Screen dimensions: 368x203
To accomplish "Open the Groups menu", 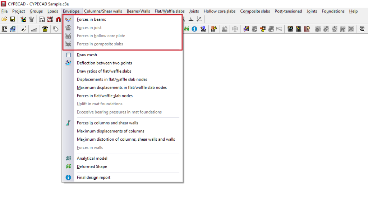I will click(36, 11).
